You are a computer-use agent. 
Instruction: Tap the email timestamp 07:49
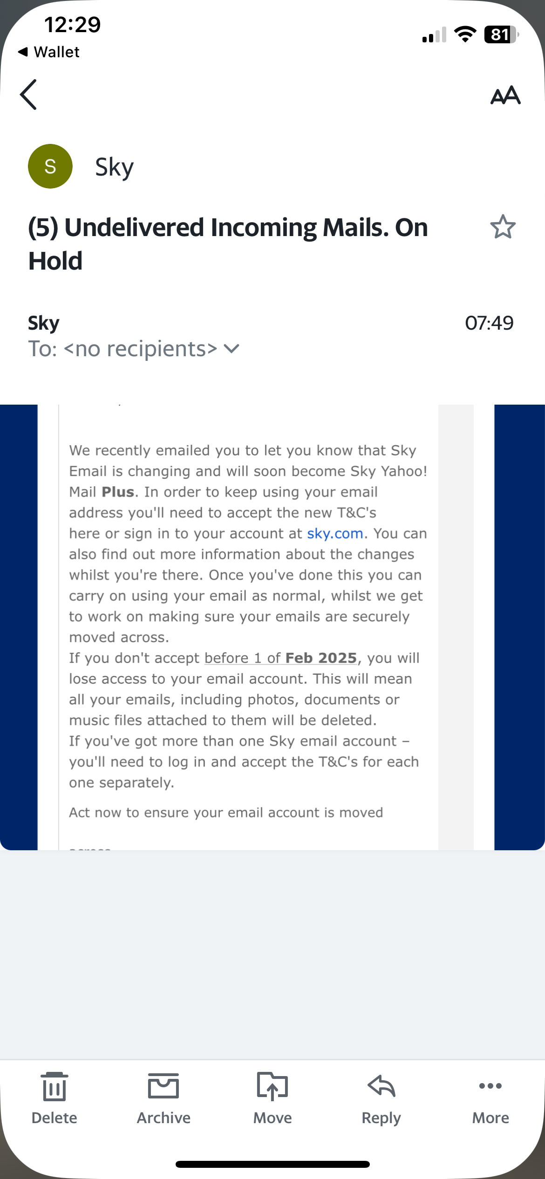489,322
